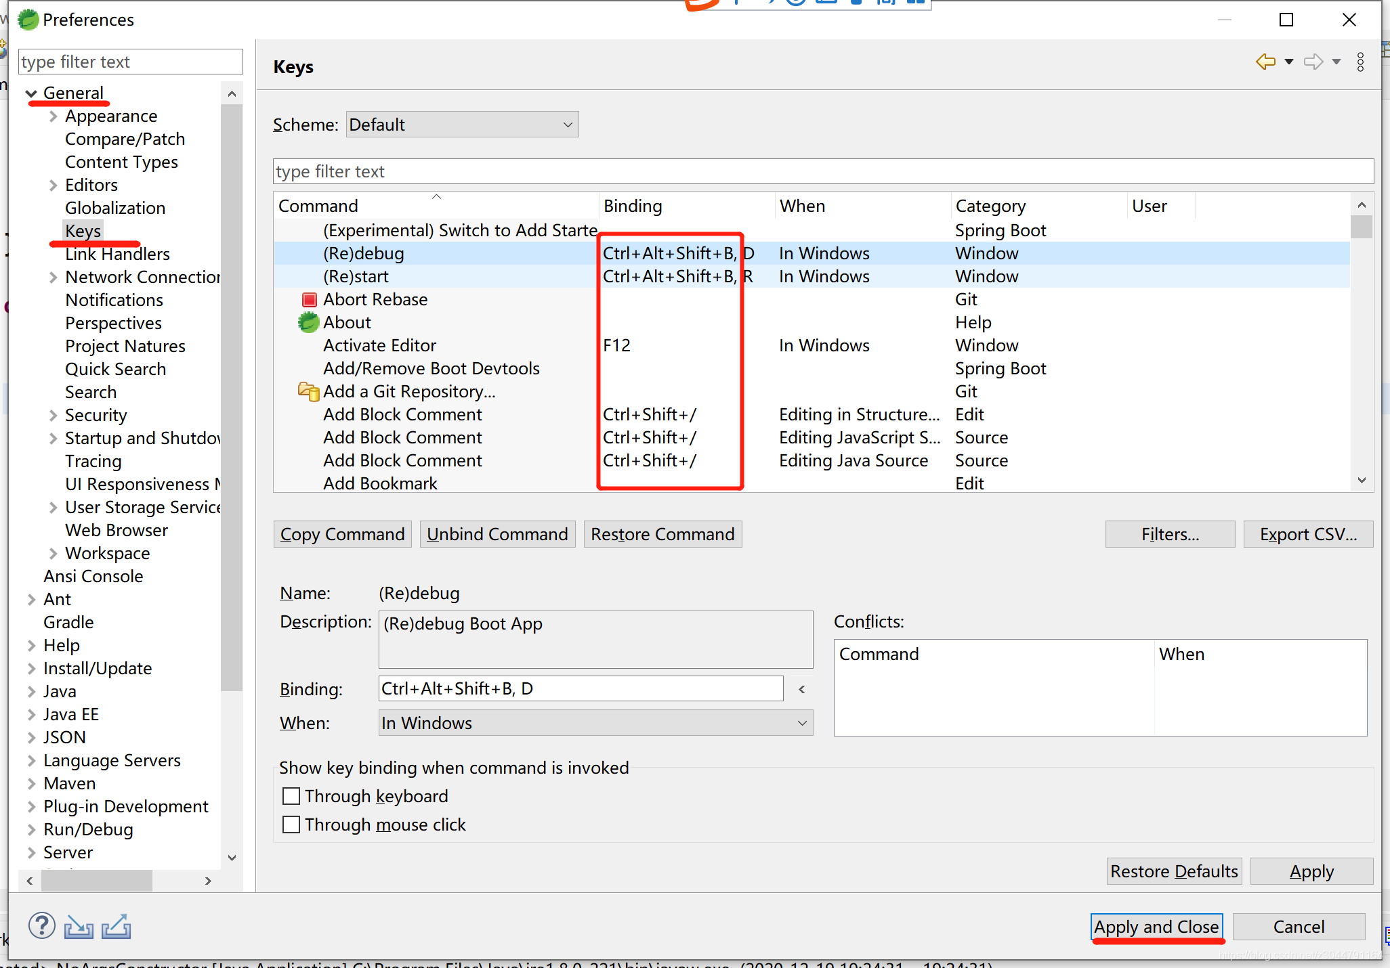Enable Through keyboard checkbox
This screenshot has height=968, width=1390.
pyautogui.click(x=291, y=796)
